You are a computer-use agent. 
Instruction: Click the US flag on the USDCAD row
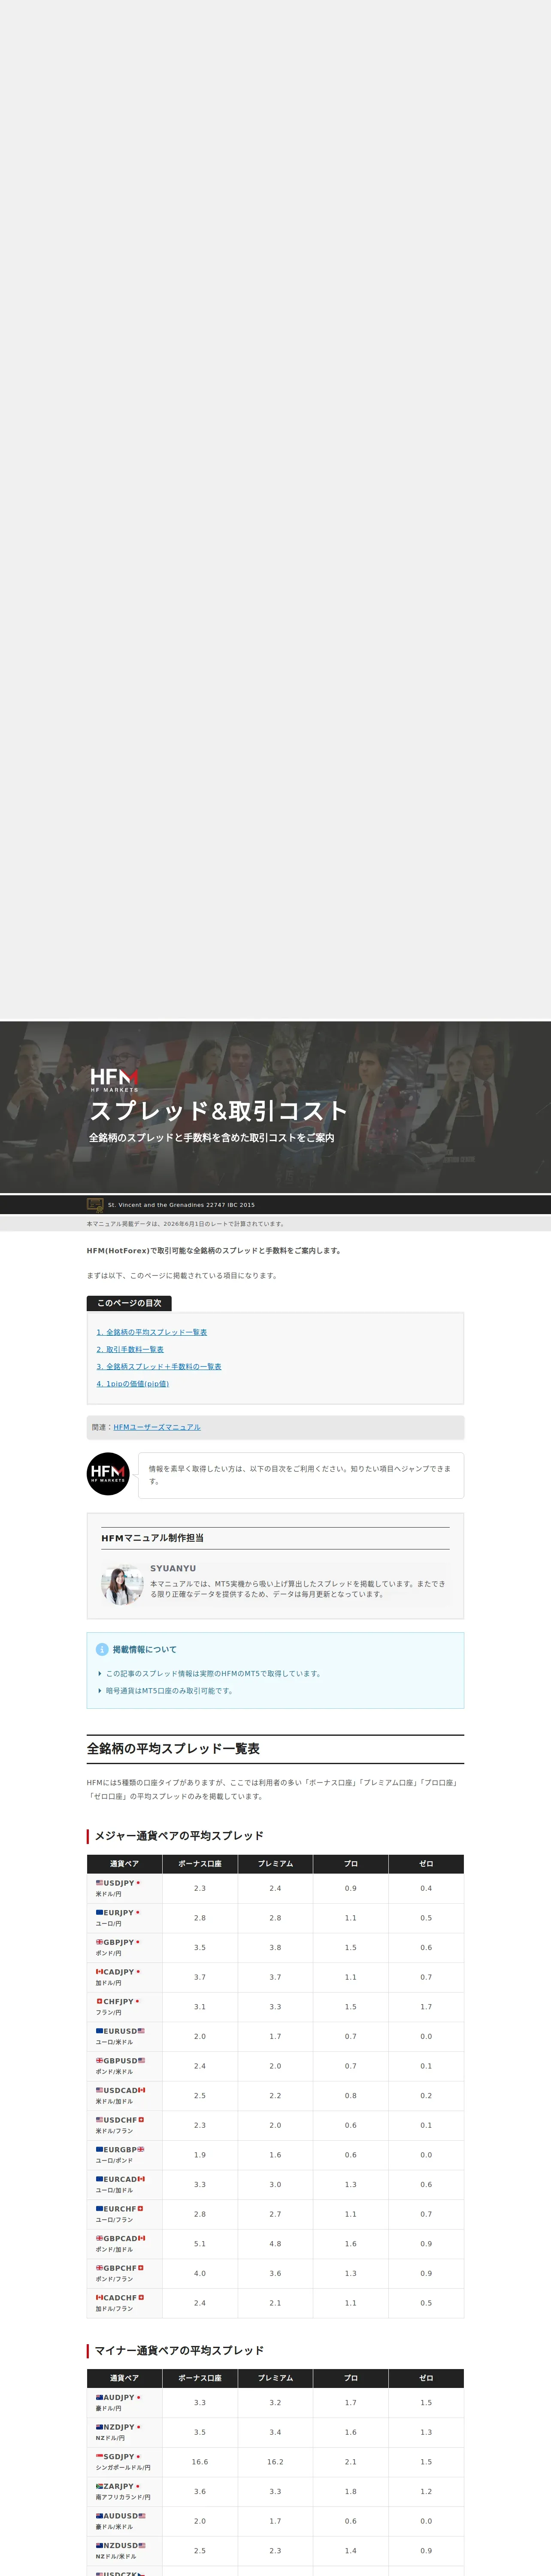click(100, 2090)
